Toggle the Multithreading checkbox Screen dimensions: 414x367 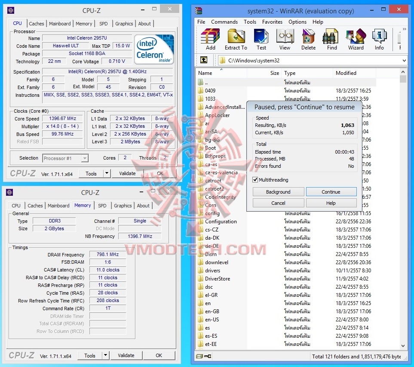(x=255, y=180)
